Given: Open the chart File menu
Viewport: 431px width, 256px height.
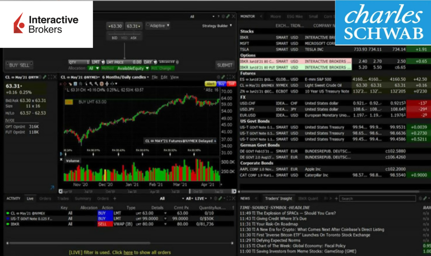Looking at the screenshot, I should point(154,77).
